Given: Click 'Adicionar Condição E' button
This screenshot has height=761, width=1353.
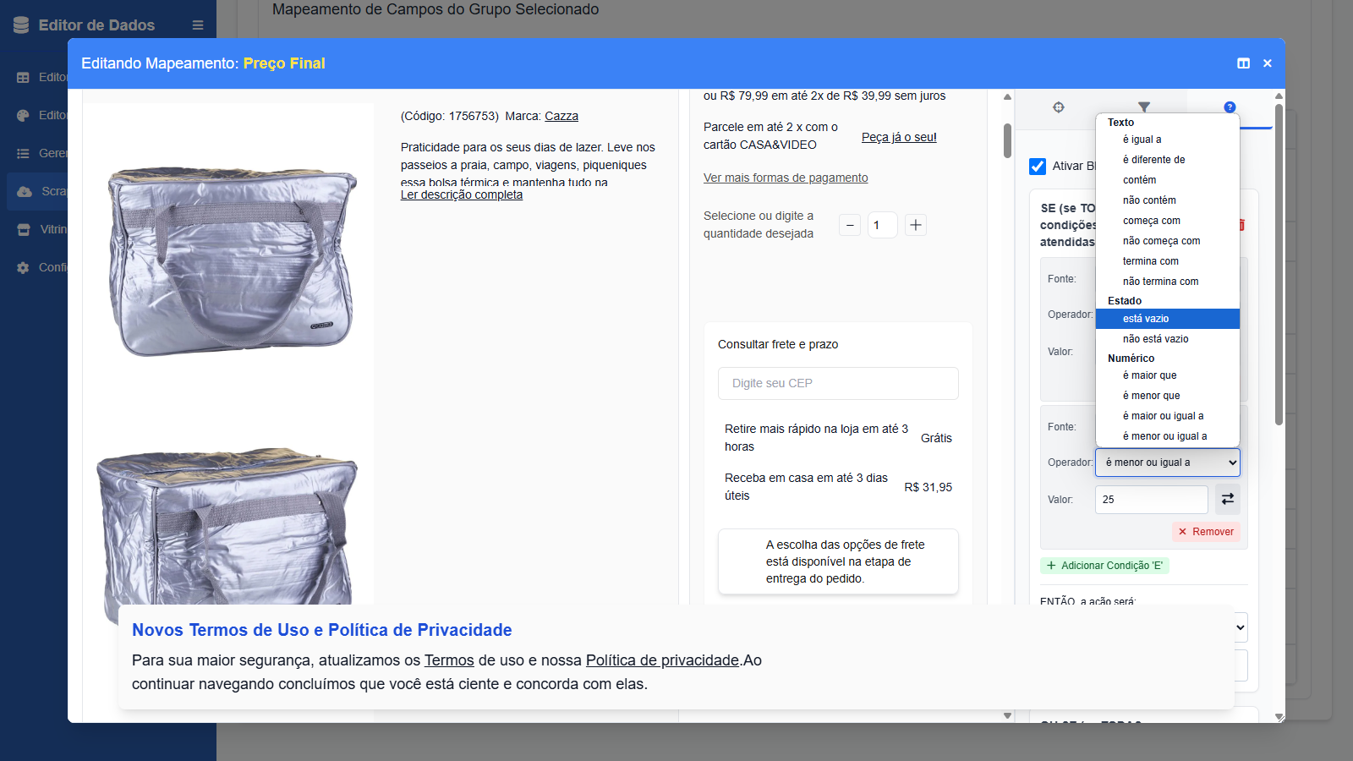Looking at the screenshot, I should (x=1104, y=566).
